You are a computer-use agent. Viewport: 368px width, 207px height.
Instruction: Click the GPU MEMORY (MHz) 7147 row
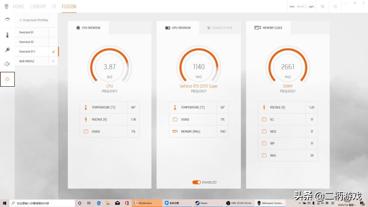[198, 132]
